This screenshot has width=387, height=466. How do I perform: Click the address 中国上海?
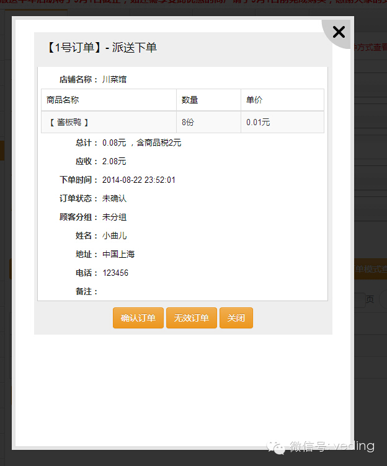pyautogui.click(x=118, y=254)
